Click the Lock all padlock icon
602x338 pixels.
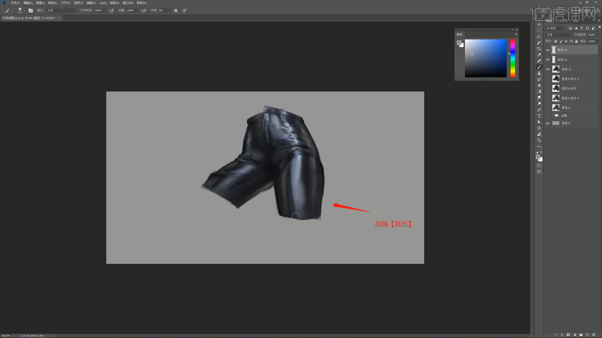[576, 41]
